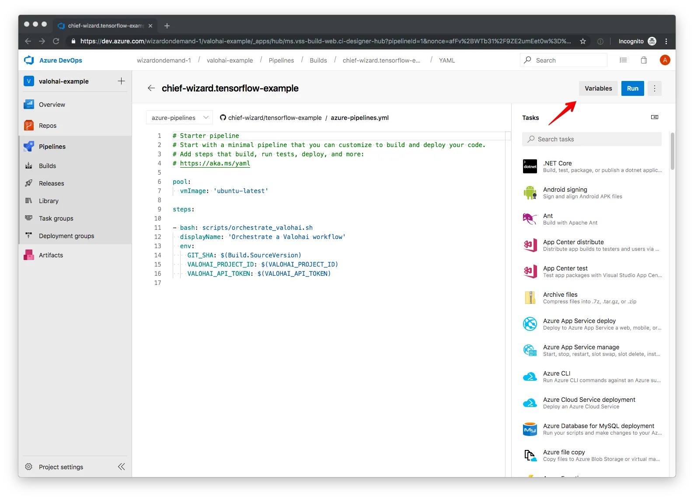694x499 pixels.
Task: Click line number 17 in editor
Action: tap(157, 283)
